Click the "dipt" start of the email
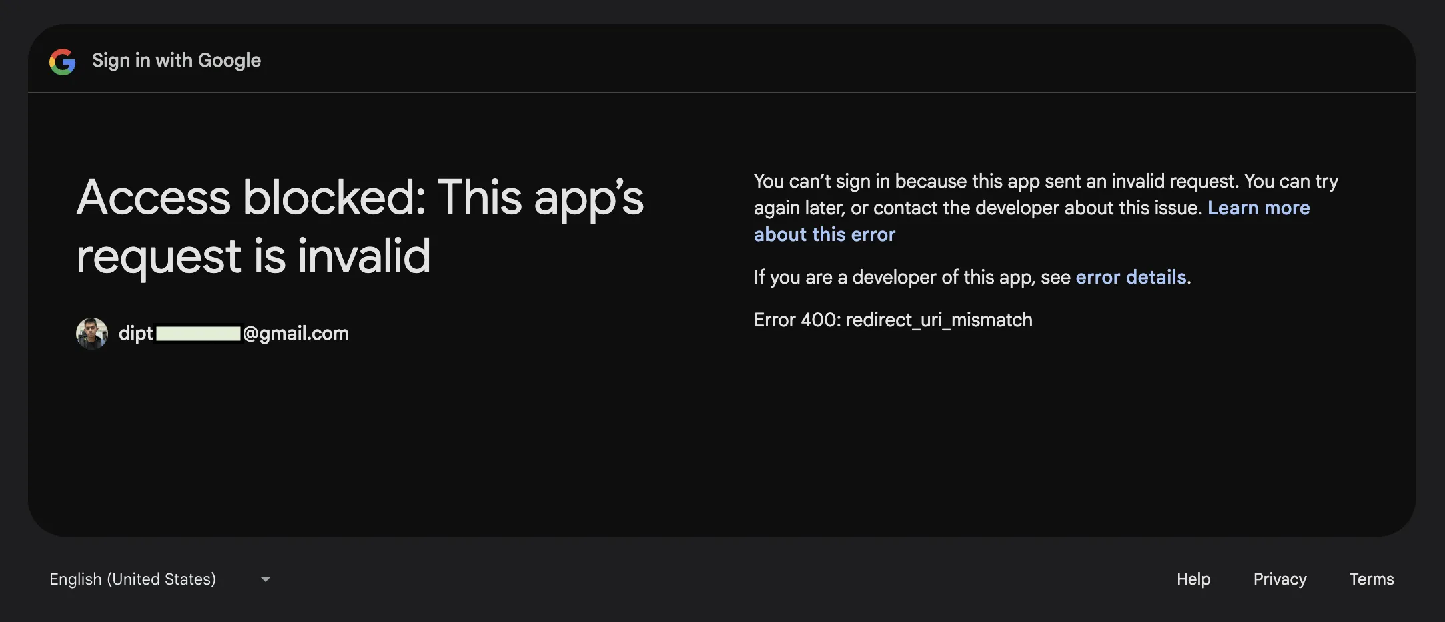This screenshot has height=622, width=1445. pyautogui.click(x=135, y=334)
